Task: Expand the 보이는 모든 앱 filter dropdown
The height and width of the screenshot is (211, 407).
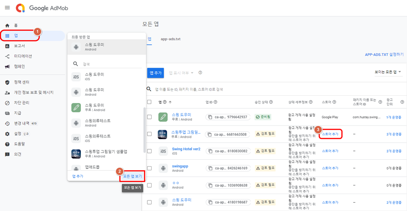Action: pos(388,72)
